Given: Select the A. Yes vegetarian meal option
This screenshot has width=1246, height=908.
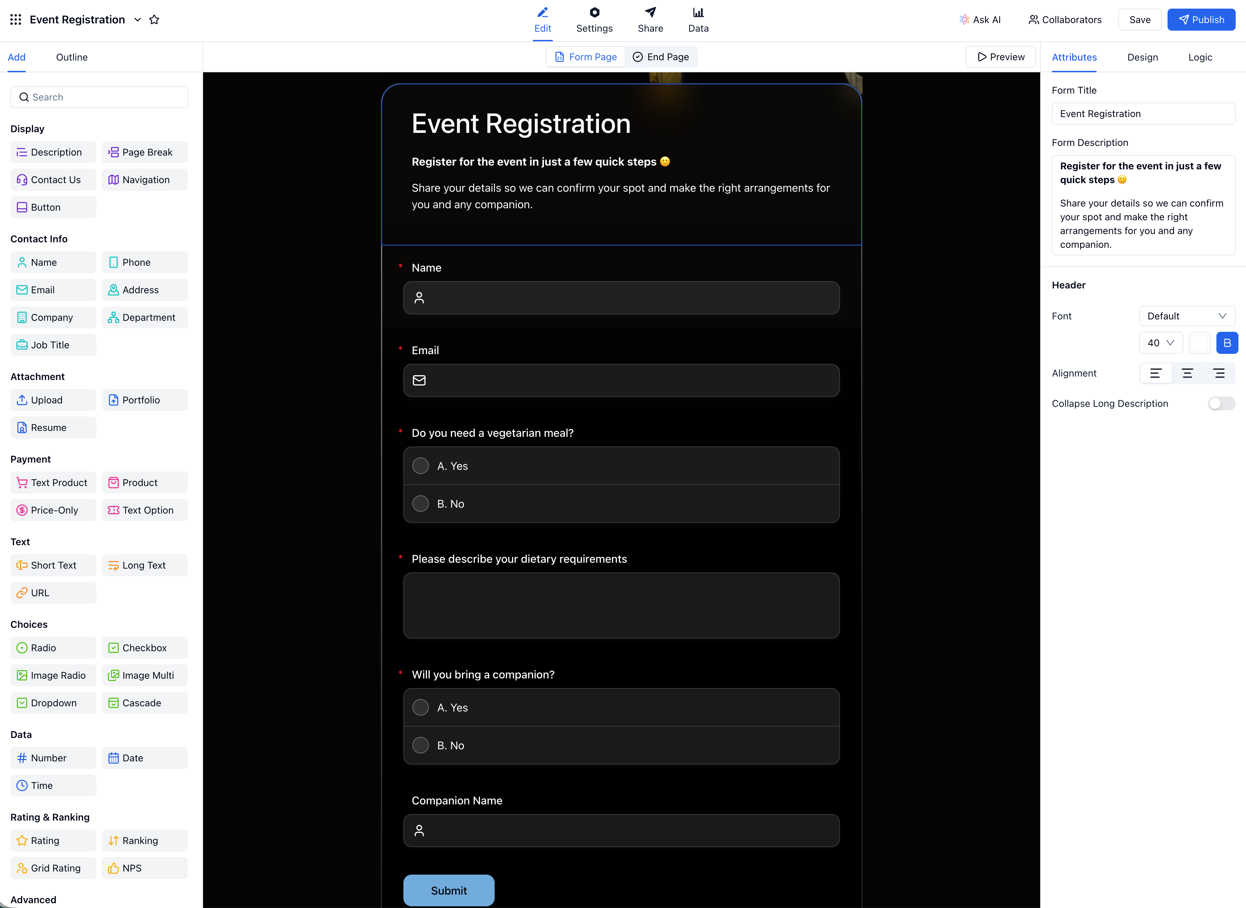Looking at the screenshot, I should point(421,466).
